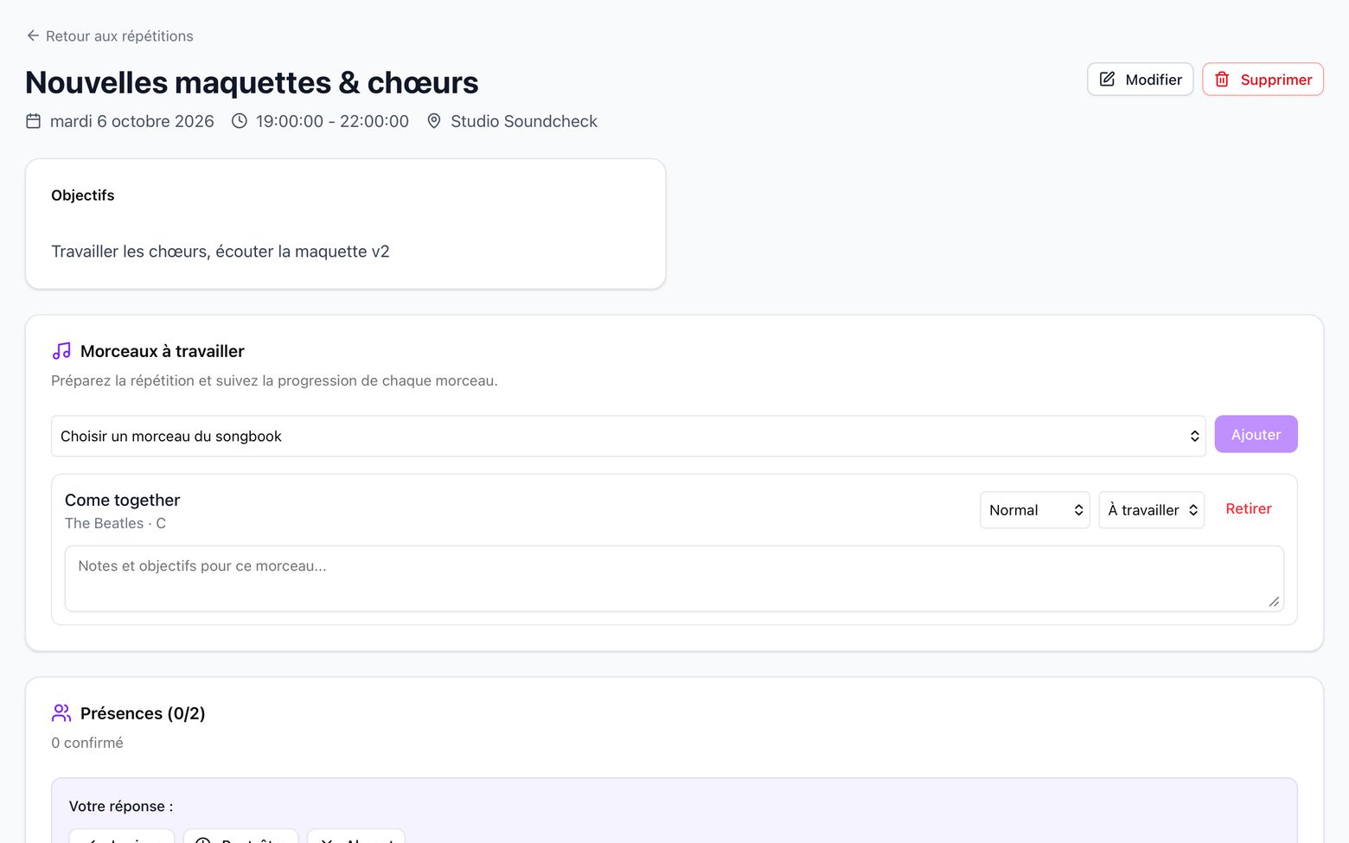Click the Objectifs heading
The image size is (1349, 843).
(x=83, y=195)
